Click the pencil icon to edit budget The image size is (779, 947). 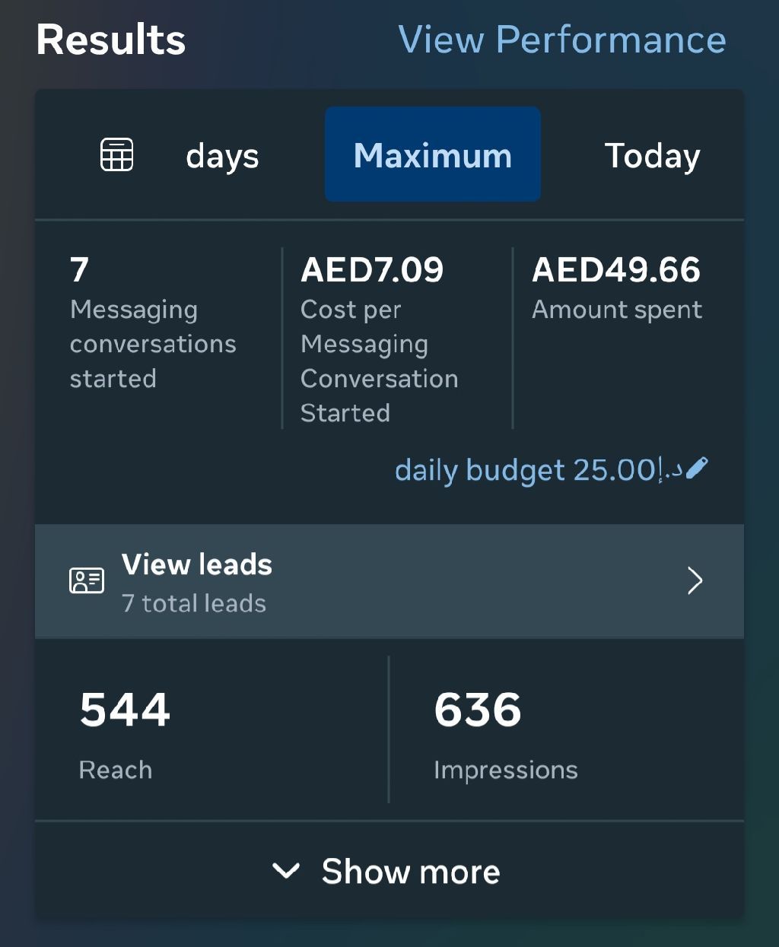697,468
